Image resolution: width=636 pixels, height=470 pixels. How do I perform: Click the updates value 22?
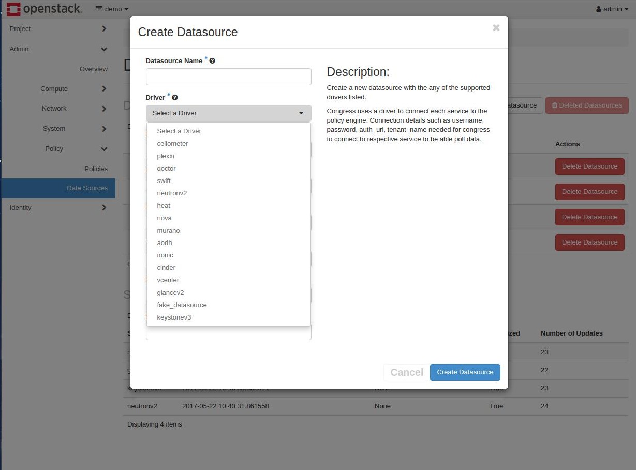click(x=544, y=370)
